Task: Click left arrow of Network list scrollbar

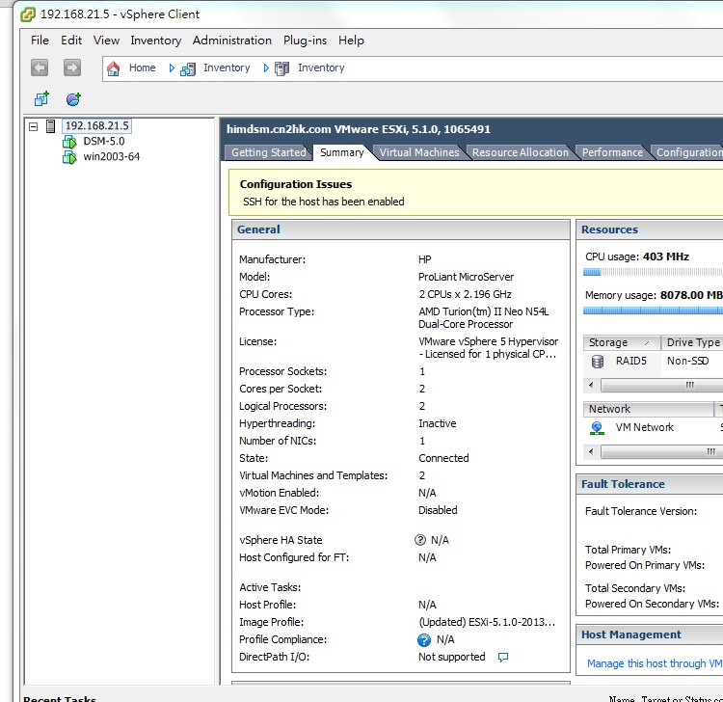Action: (x=591, y=451)
